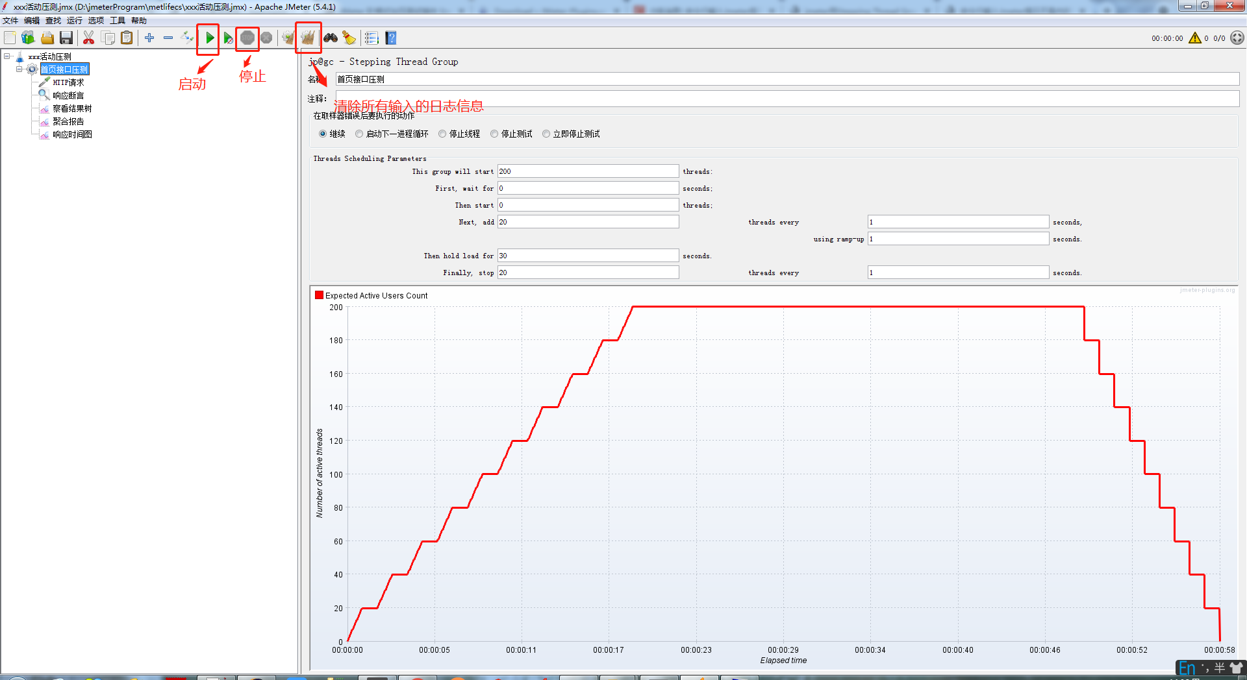This screenshot has width=1247, height=680.
Task: Select 停止测试 radio option
Action: (494, 134)
